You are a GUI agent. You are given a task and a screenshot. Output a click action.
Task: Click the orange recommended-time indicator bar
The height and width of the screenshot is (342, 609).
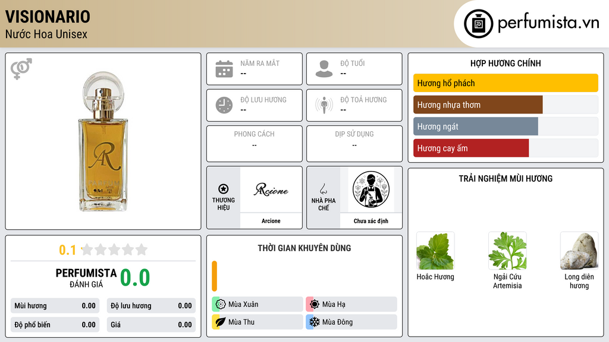pyautogui.click(x=214, y=276)
